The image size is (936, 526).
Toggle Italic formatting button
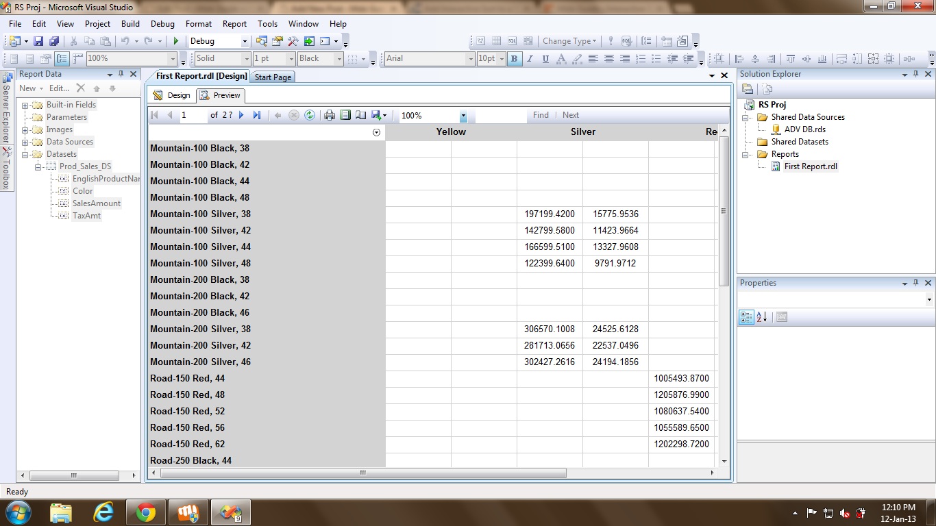[530, 59]
